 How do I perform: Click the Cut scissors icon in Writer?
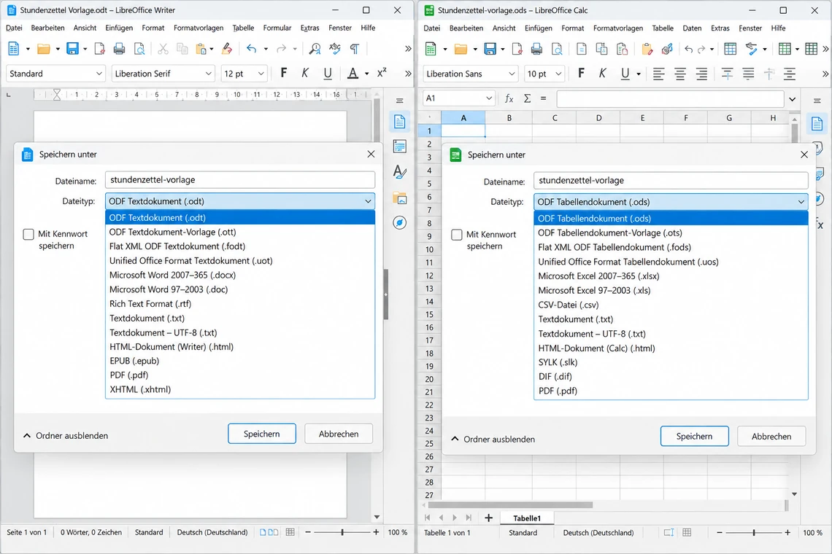tap(163, 49)
